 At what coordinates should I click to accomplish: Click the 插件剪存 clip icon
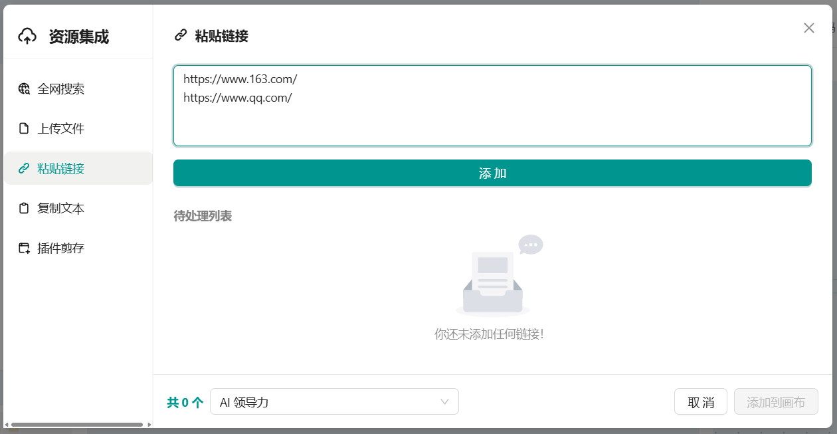tap(25, 249)
